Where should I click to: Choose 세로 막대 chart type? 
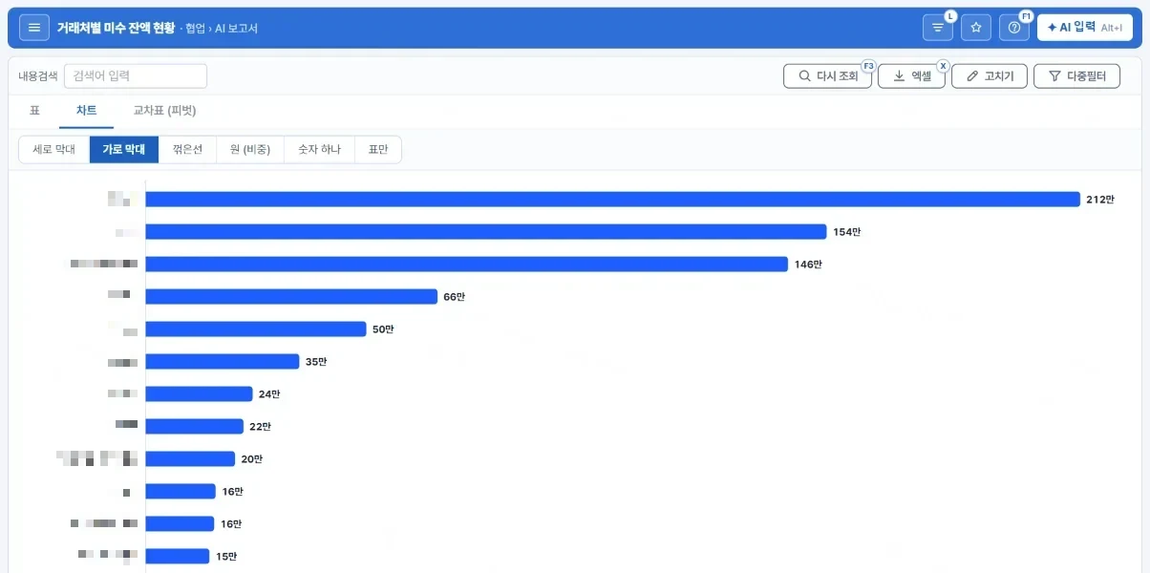coord(54,150)
